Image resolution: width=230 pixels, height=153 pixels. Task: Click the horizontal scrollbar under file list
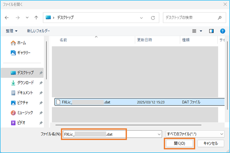tap(128, 125)
